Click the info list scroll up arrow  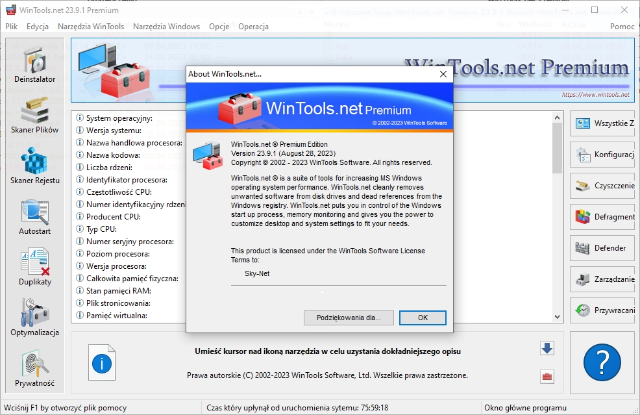(x=557, y=118)
